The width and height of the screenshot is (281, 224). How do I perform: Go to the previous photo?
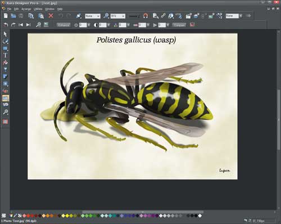(21, 25)
